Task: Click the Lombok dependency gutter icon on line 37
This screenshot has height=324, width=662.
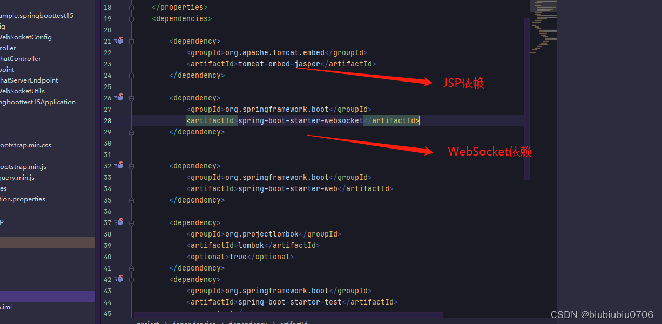Action: (x=119, y=222)
